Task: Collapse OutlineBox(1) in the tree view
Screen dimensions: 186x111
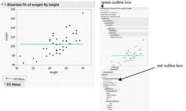Action: [x=100, y=9]
